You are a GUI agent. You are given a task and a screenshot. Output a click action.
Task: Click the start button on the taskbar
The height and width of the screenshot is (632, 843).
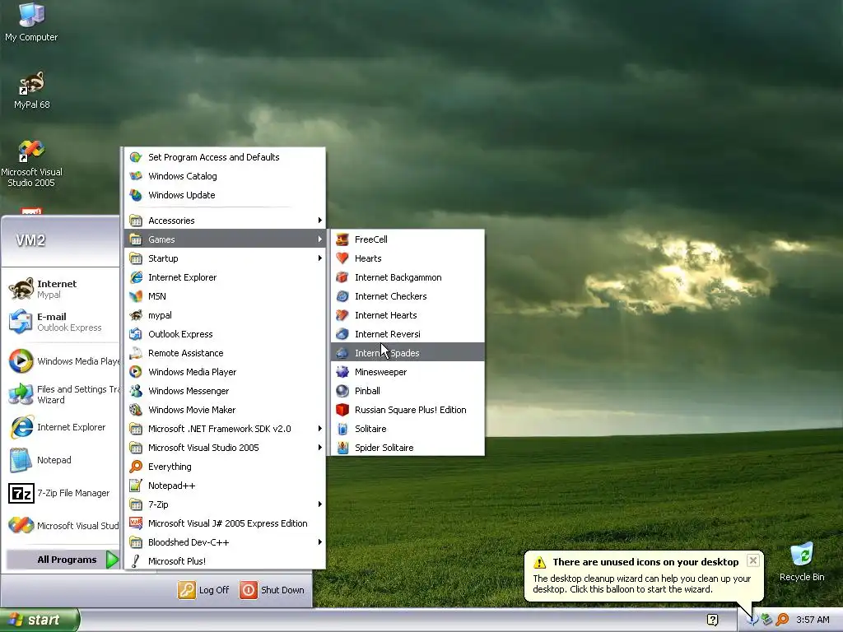(40, 620)
